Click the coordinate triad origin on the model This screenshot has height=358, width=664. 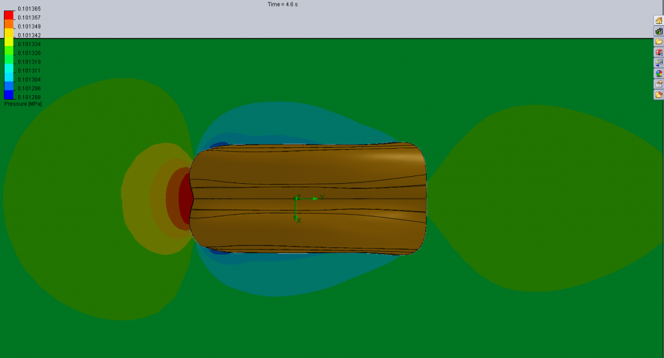pyautogui.click(x=295, y=199)
